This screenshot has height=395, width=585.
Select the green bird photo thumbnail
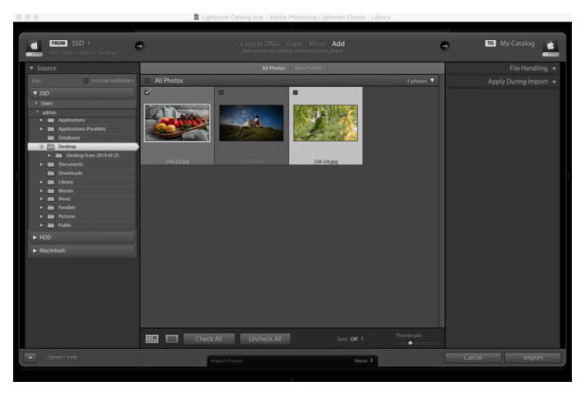pyautogui.click(x=326, y=122)
